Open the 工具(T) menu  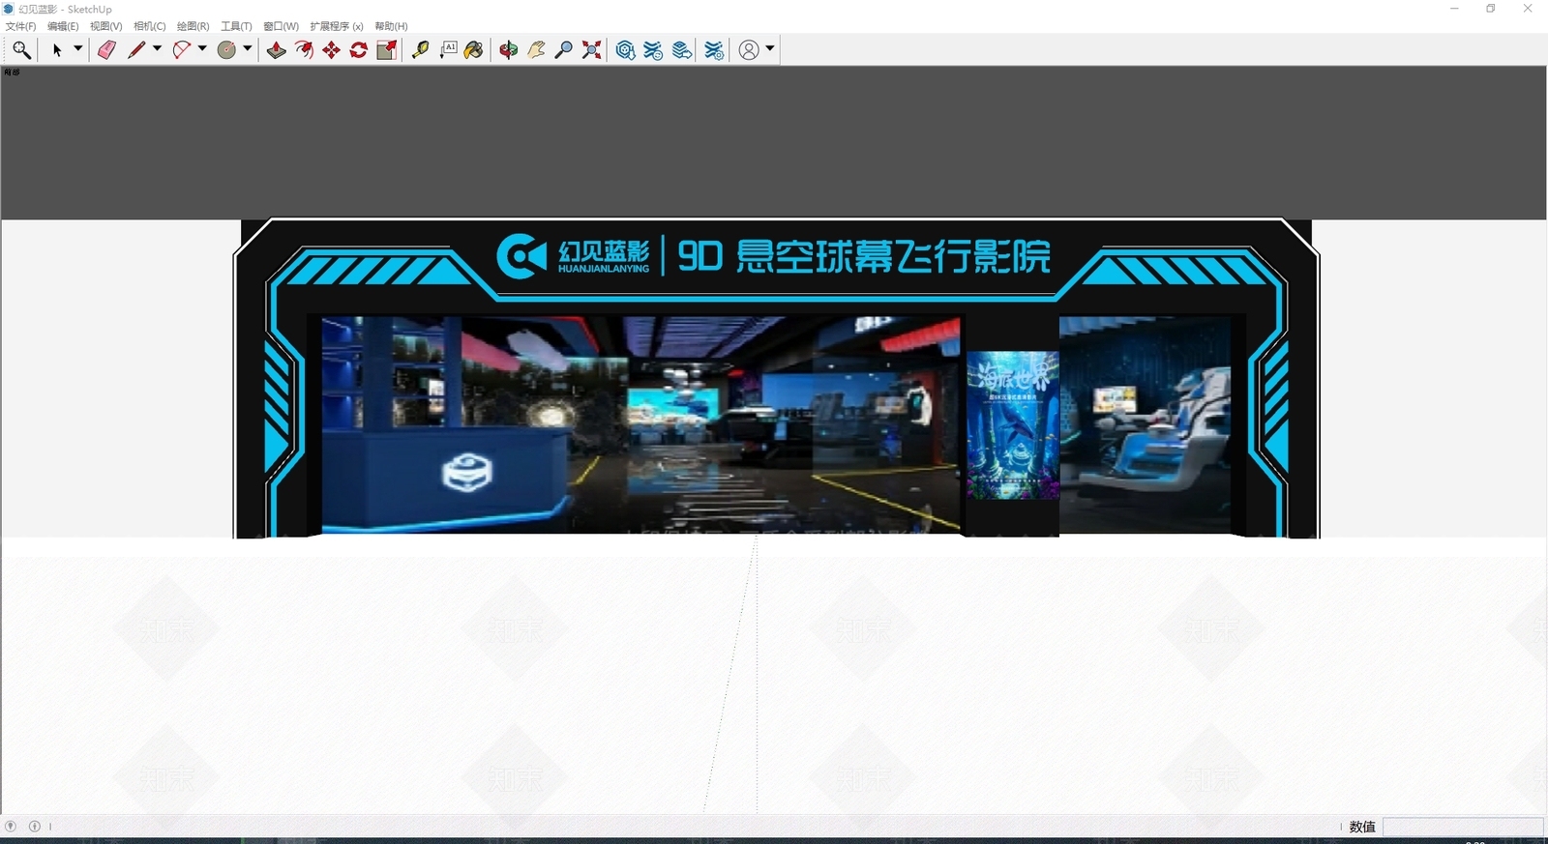click(x=236, y=26)
